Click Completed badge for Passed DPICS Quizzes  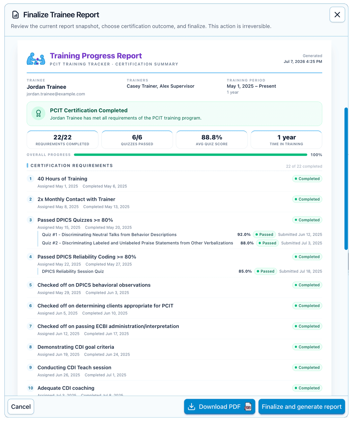(x=307, y=220)
